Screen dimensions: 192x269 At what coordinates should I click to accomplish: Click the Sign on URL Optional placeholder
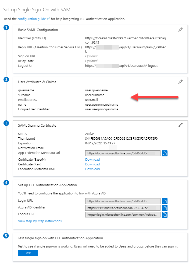[x=91, y=56]
